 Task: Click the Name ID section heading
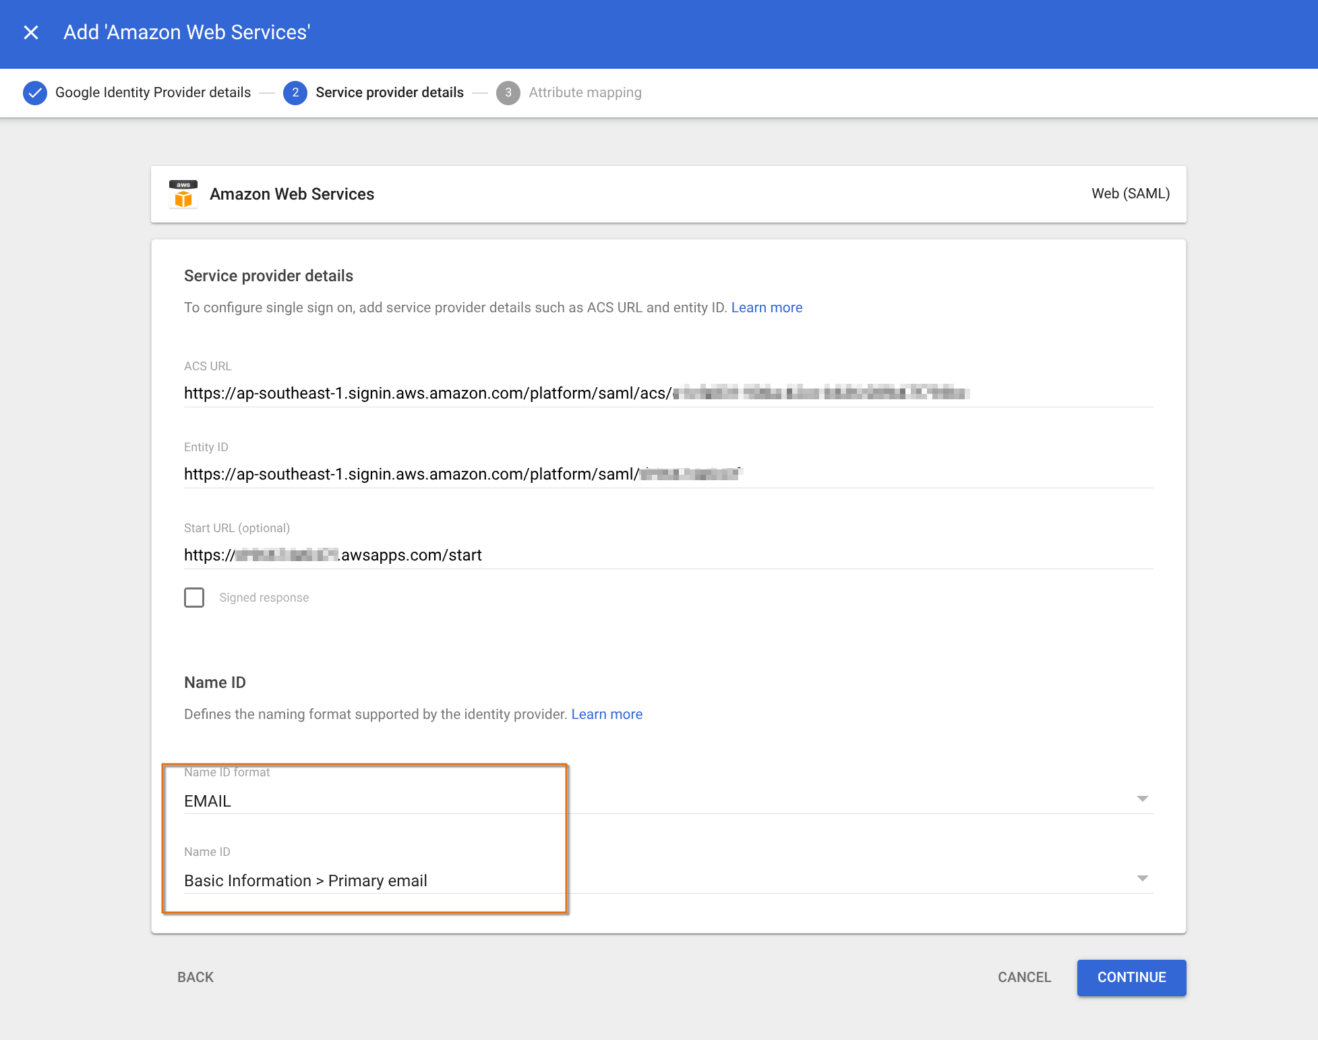pos(215,683)
